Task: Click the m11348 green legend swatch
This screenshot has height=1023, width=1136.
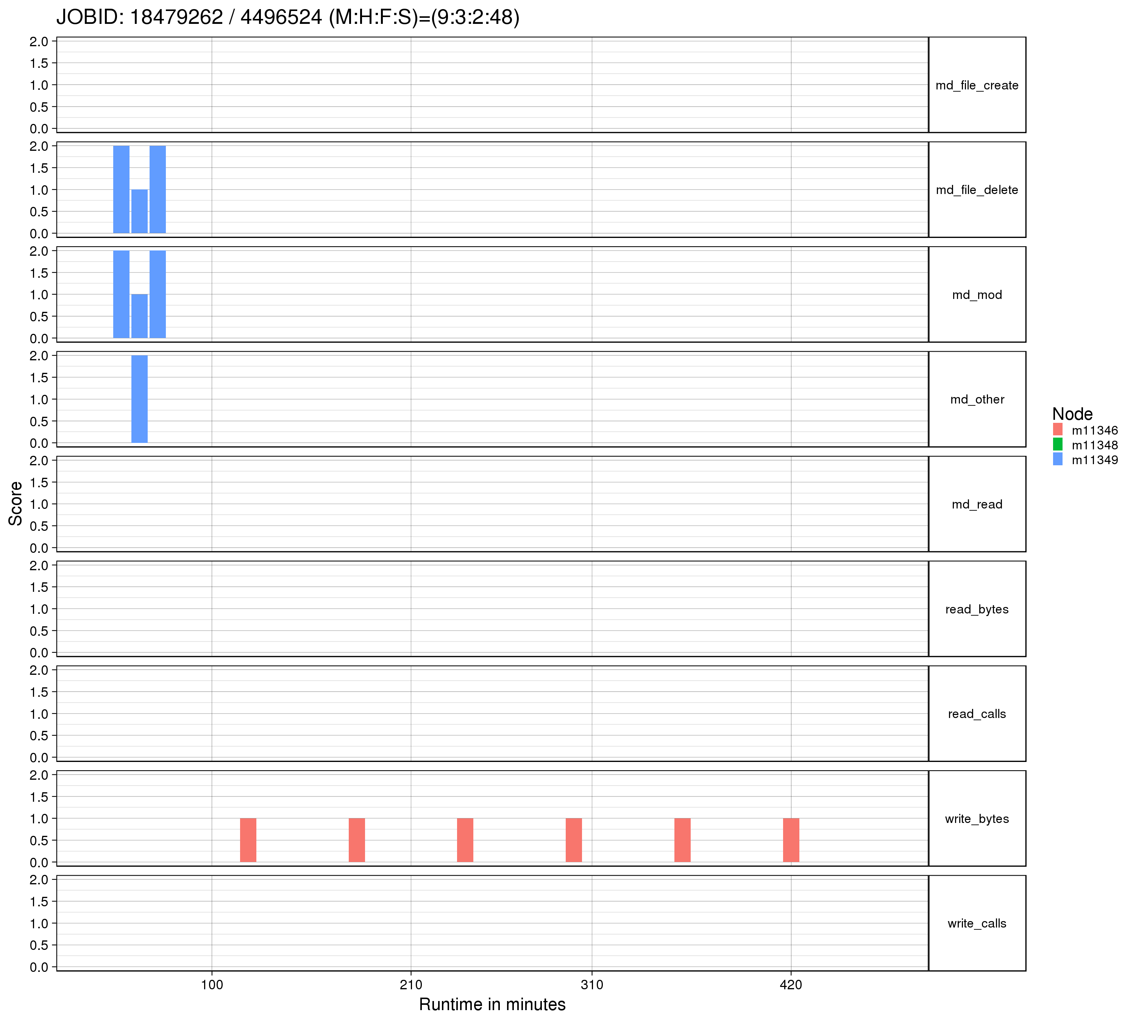Action: click(1058, 444)
